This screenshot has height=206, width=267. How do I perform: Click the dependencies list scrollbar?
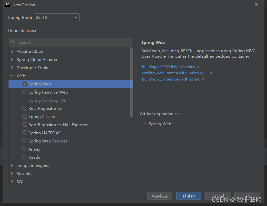coord(132,82)
